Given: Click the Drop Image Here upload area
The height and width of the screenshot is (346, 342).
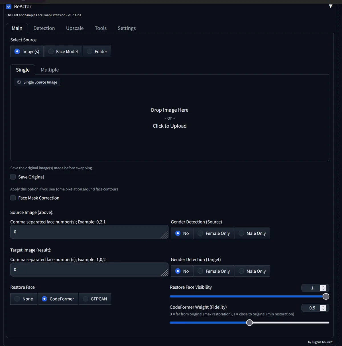Looking at the screenshot, I should [x=170, y=118].
